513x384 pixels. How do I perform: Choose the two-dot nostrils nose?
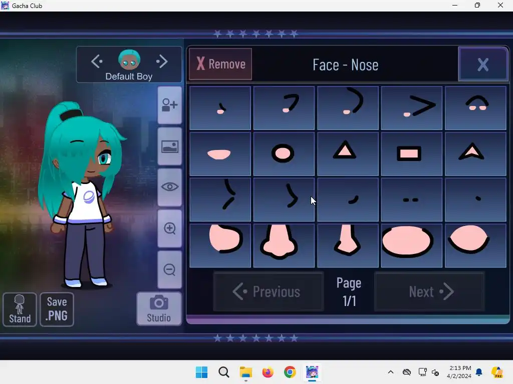pos(412,199)
